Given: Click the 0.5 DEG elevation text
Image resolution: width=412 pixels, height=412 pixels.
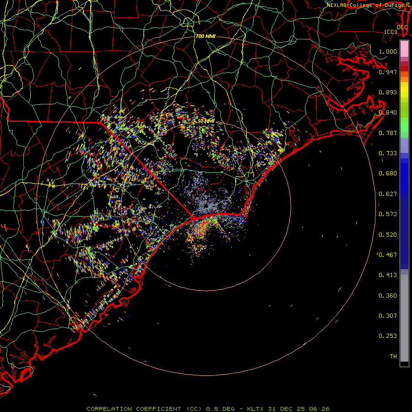Looking at the screenshot, I should 220,409.
